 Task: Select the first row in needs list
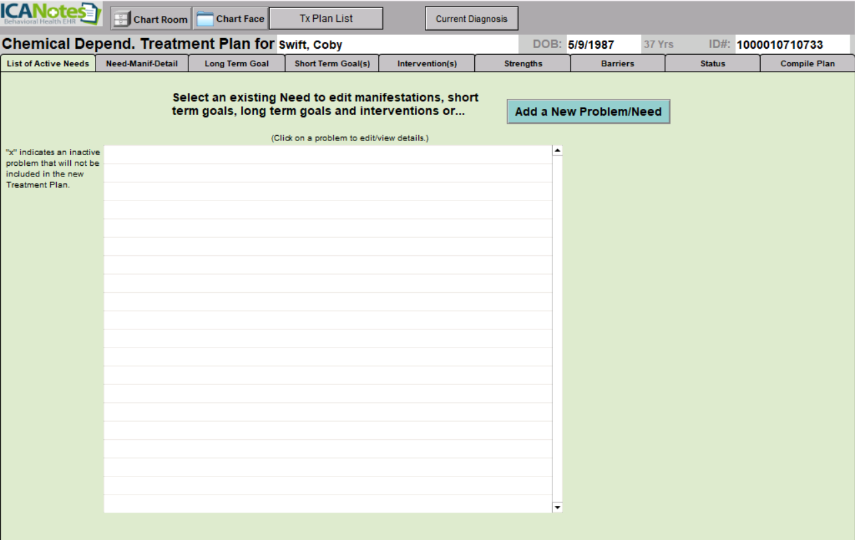(x=327, y=154)
